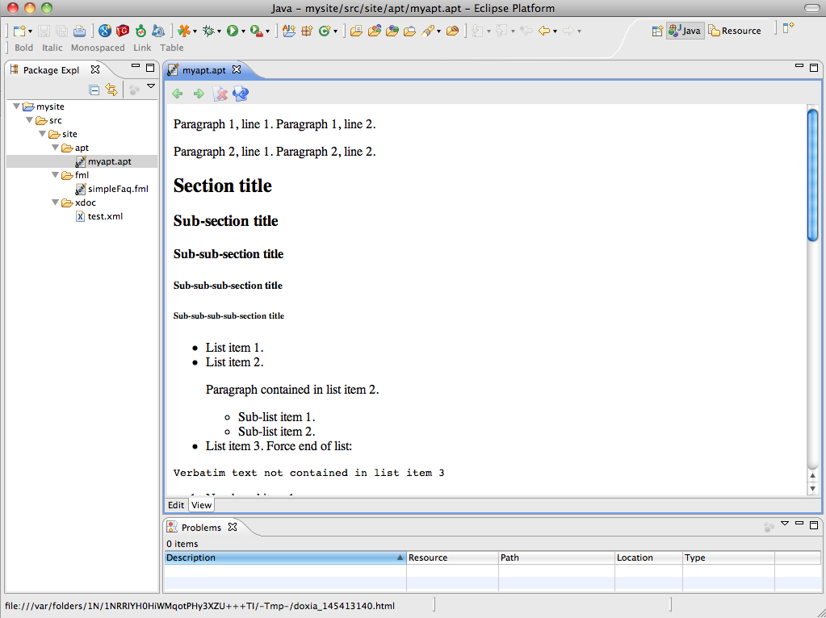The width and height of the screenshot is (826, 618).
Task: Switch to the Java perspective
Action: 684,31
